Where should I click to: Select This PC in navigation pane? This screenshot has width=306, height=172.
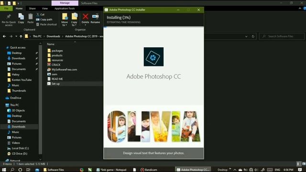(x=14, y=105)
